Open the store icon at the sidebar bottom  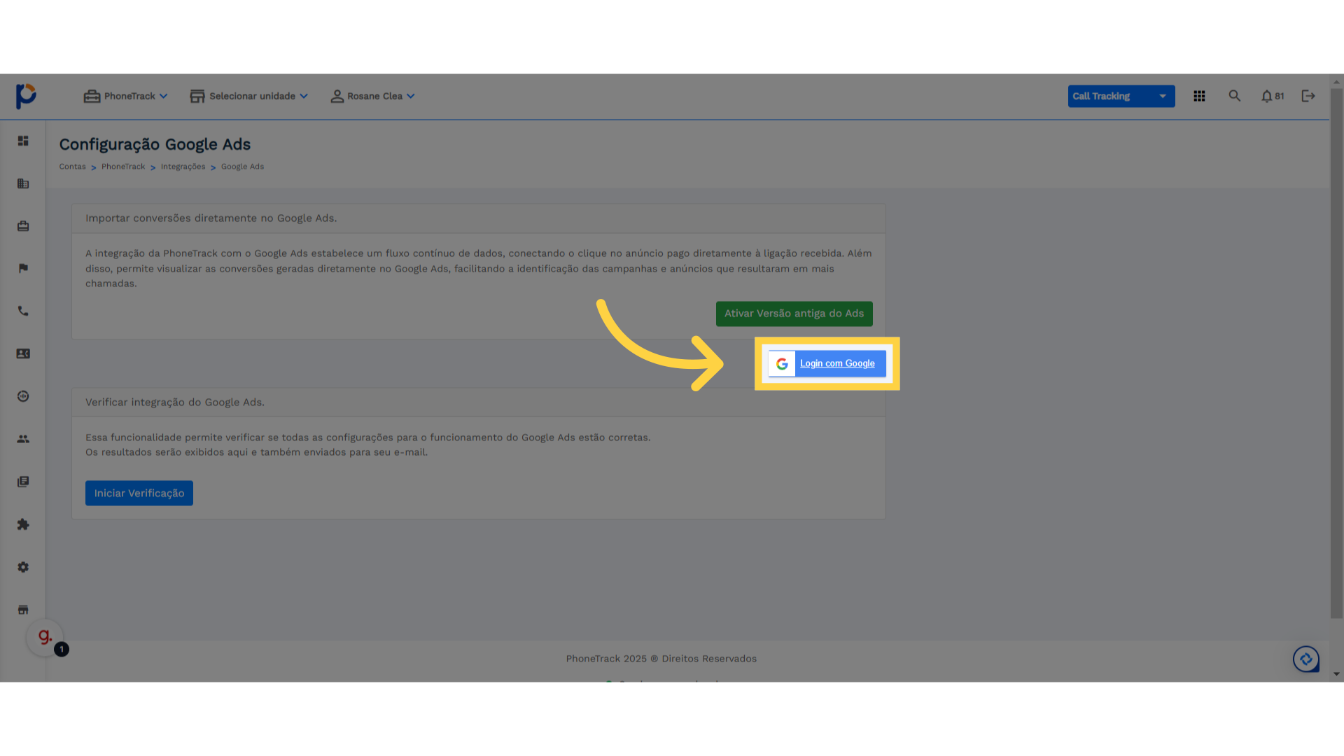coord(23,610)
